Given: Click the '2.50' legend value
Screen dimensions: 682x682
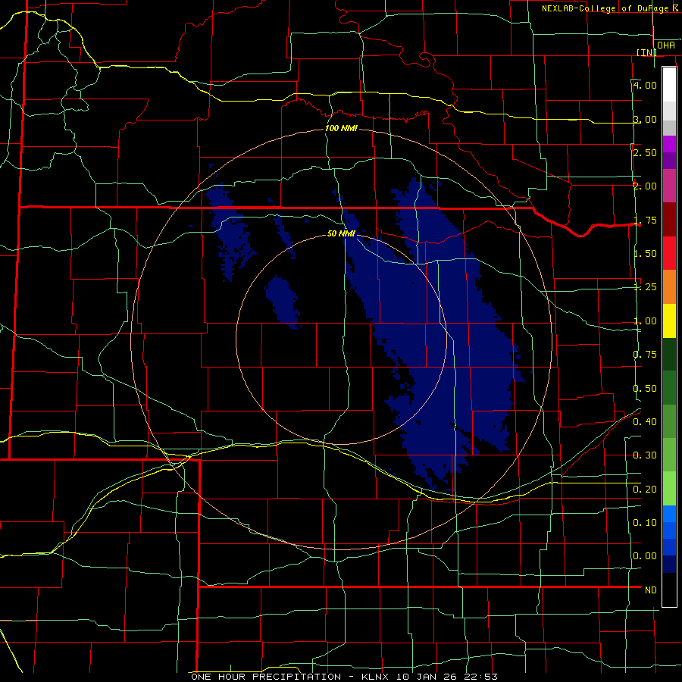Looking at the screenshot, I should pyautogui.click(x=645, y=152).
